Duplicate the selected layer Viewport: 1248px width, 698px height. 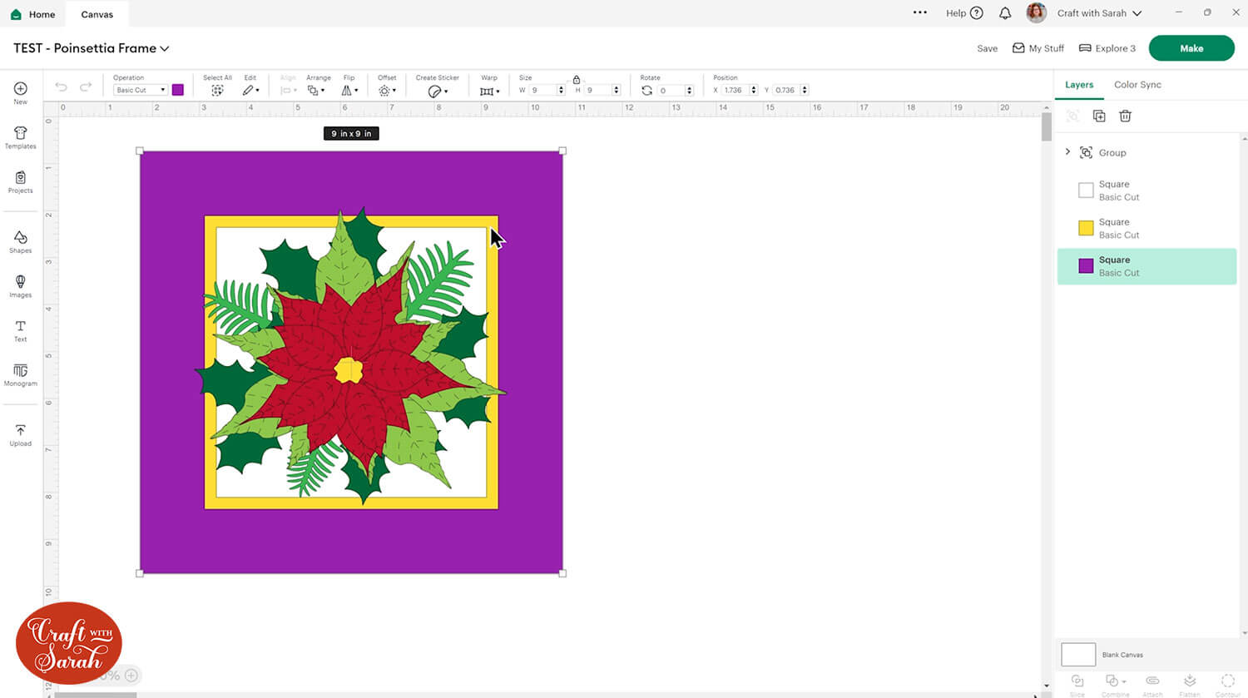[x=1099, y=116]
